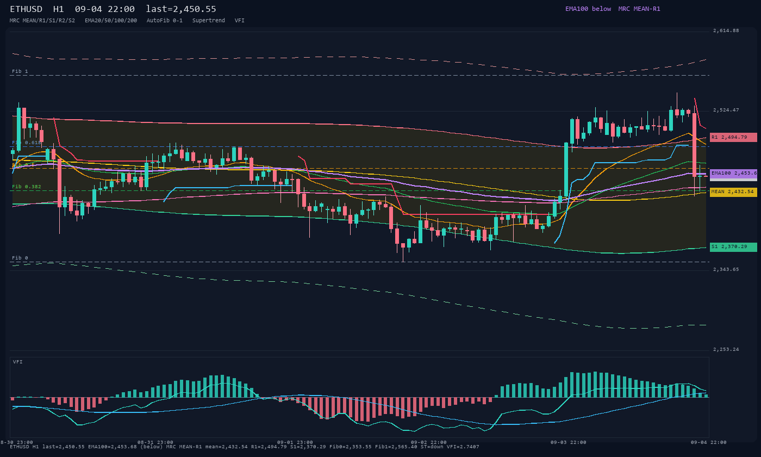This screenshot has width=761, height=457.
Task: Click the 'EMA100 below MRC MEAN-R1' header note
Action: (x=613, y=9)
